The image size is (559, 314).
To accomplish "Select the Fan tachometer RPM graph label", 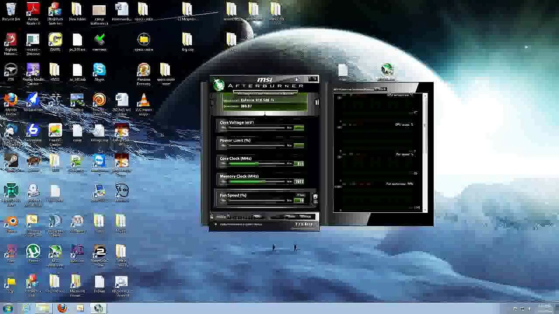I will (400, 184).
